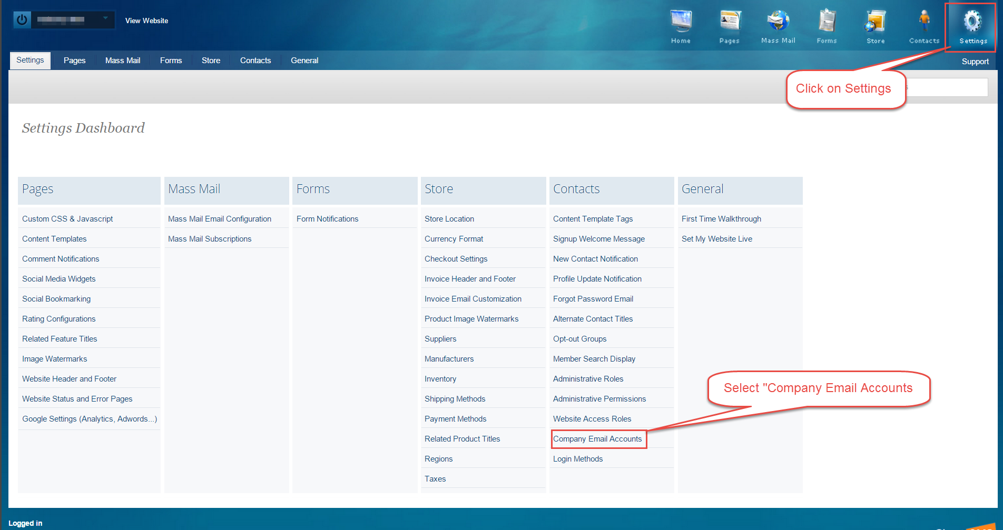Open Shipping Methods
Screen dimensions: 1003x530
click(x=455, y=399)
